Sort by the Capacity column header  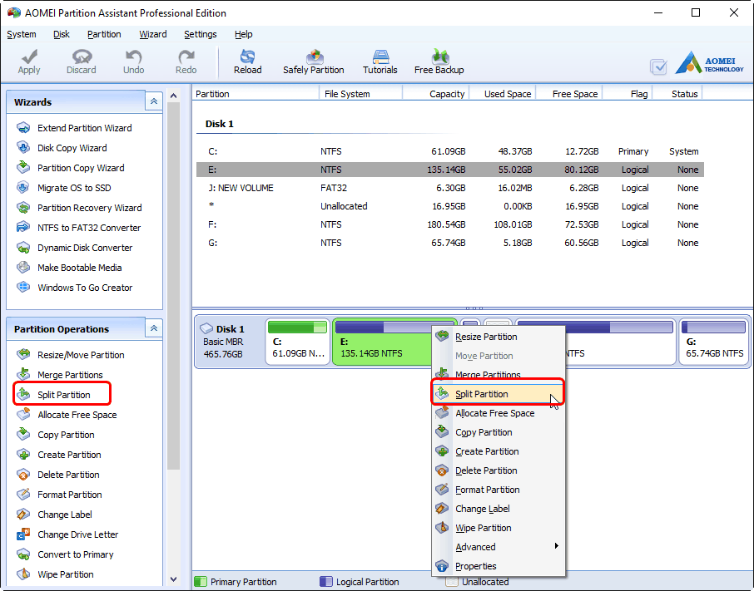(x=435, y=94)
